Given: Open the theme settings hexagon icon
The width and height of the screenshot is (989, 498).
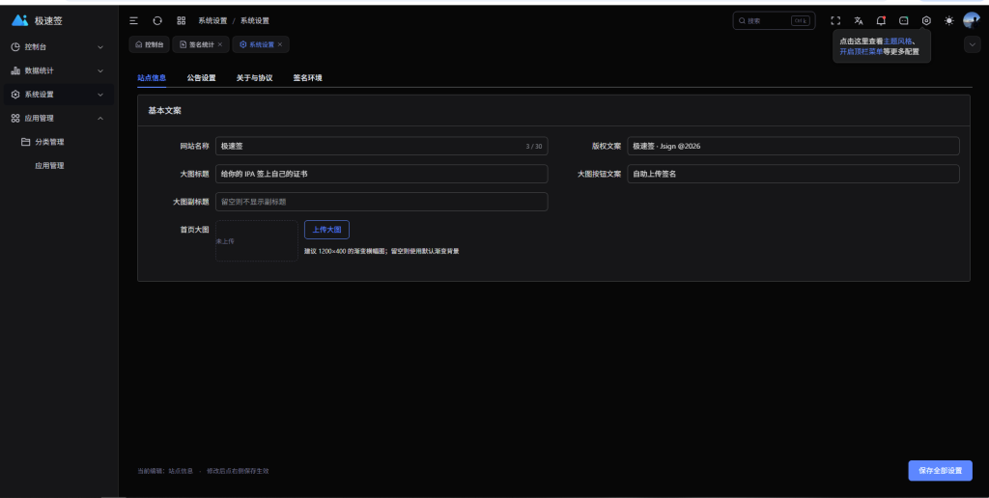Looking at the screenshot, I should (x=926, y=21).
